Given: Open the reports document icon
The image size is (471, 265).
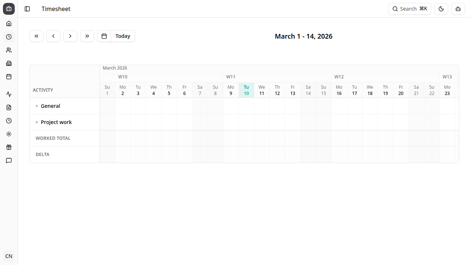Looking at the screenshot, I should 9,107.
